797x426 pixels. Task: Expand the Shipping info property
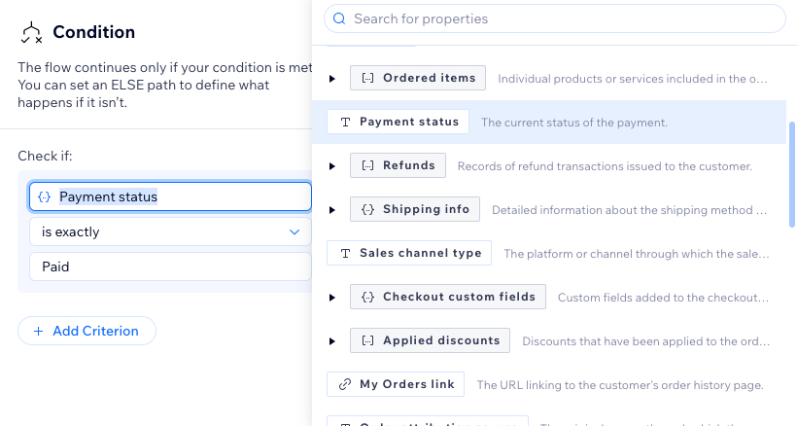[331, 209]
